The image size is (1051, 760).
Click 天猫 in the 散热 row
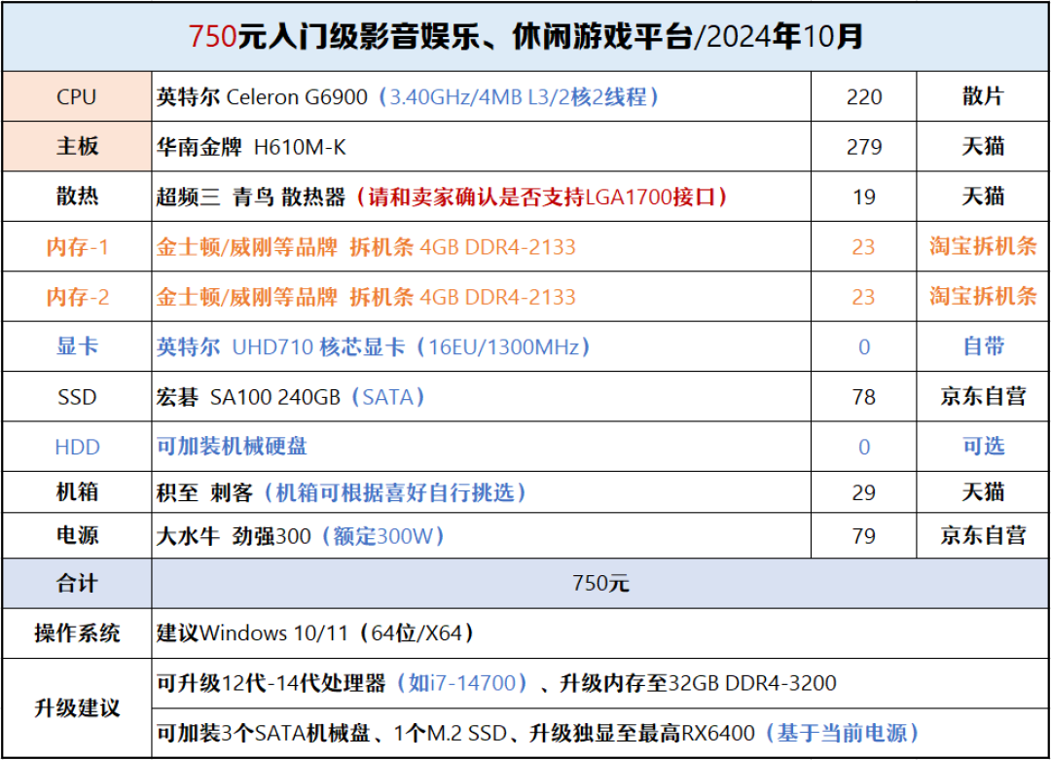(x=983, y=197)
